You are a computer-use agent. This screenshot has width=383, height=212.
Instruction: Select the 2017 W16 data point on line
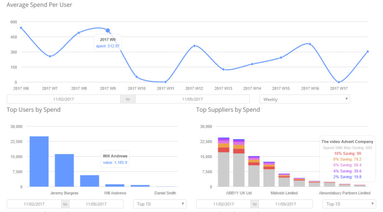click(310, 44)
